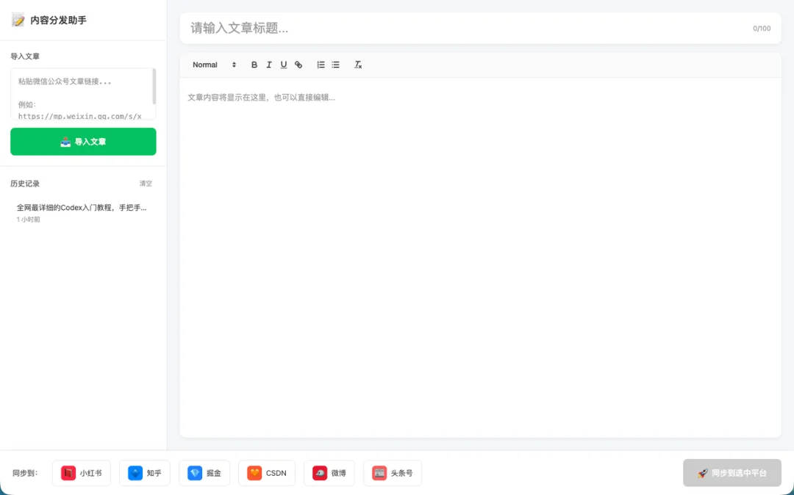Clear text formatting in the editor
794x495 pixels.
pyautogui.click(x=358, y=65)
